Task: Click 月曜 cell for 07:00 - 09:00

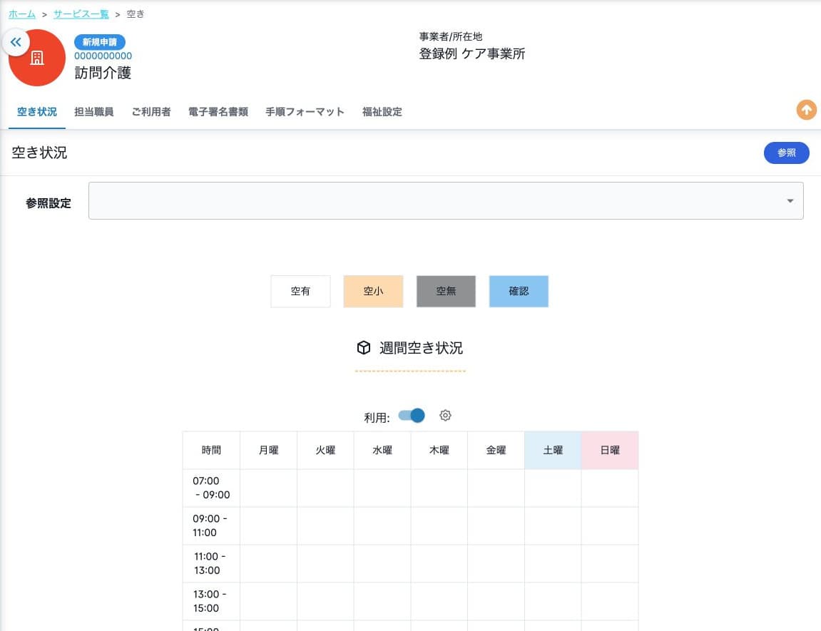Action: coord(269,488)
